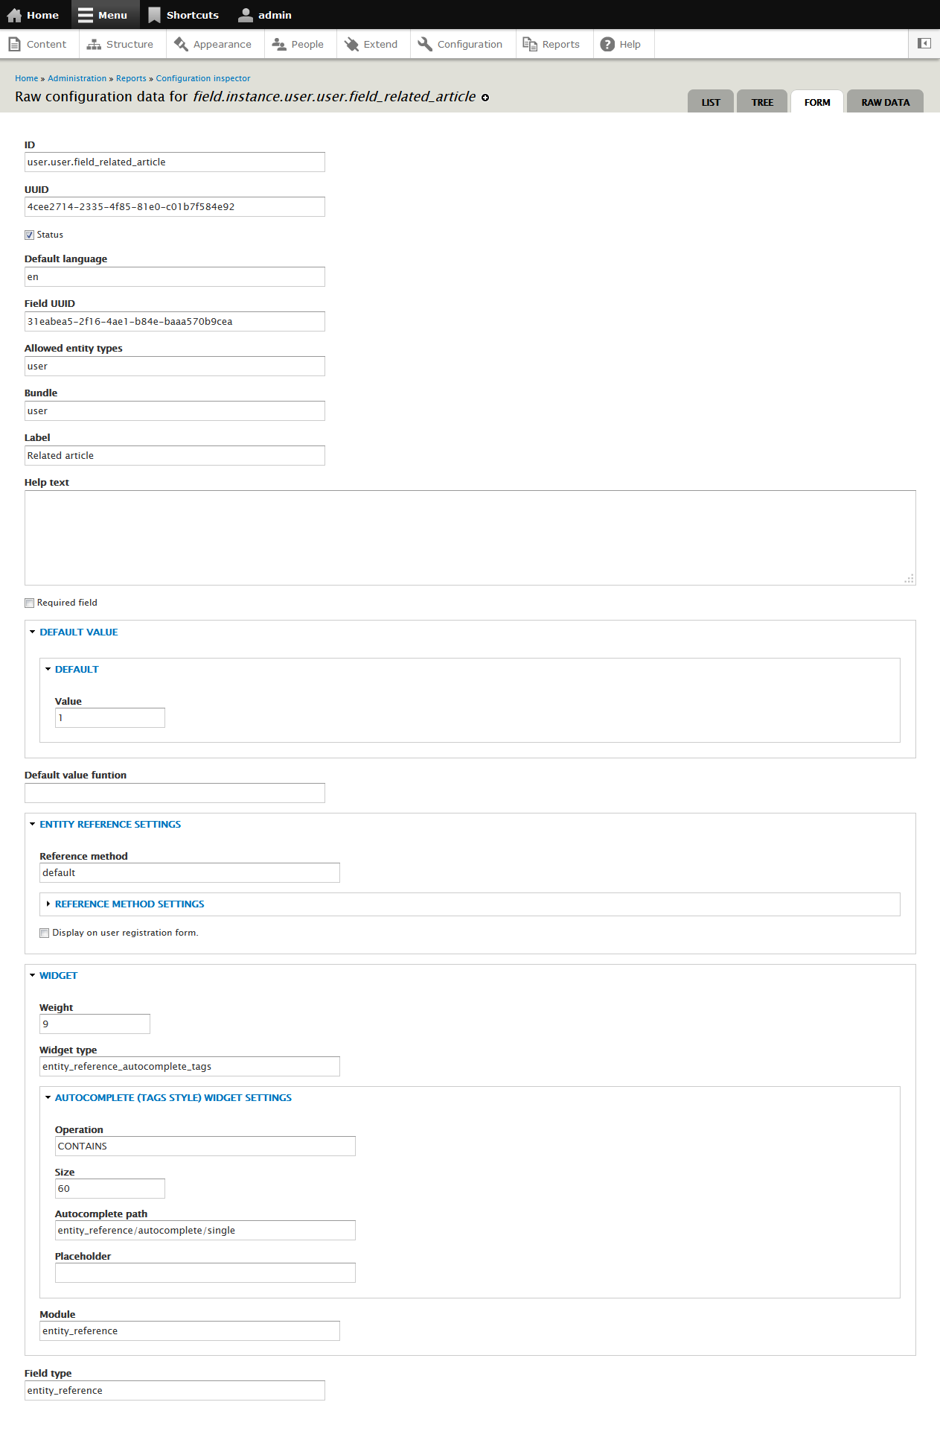Image resolution: width=940 pixels, height=1440 pixels.
Task: Collapse the WIDGET section
Action: 57,974
